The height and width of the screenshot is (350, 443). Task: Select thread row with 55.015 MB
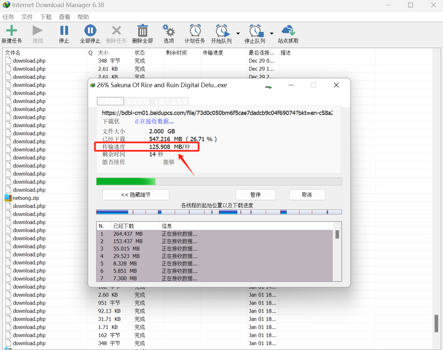point(215,249)
